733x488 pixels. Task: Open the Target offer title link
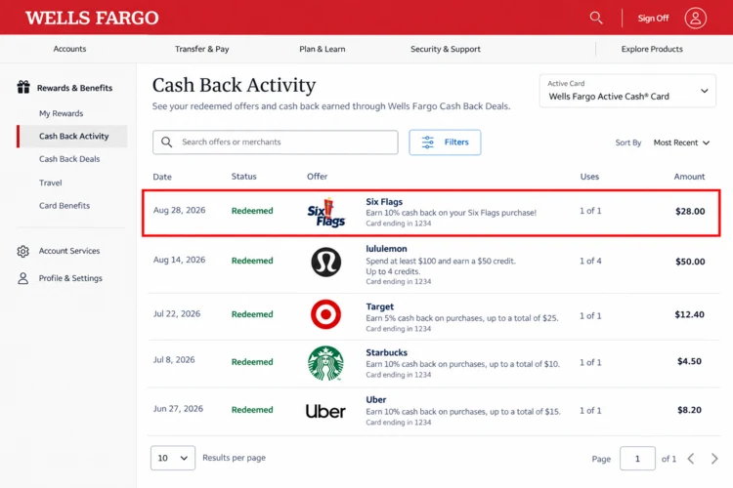click(379, 306)
